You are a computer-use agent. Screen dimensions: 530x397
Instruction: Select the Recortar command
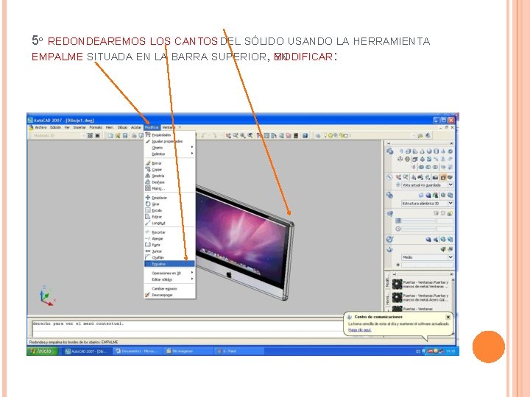coord(169,232)
